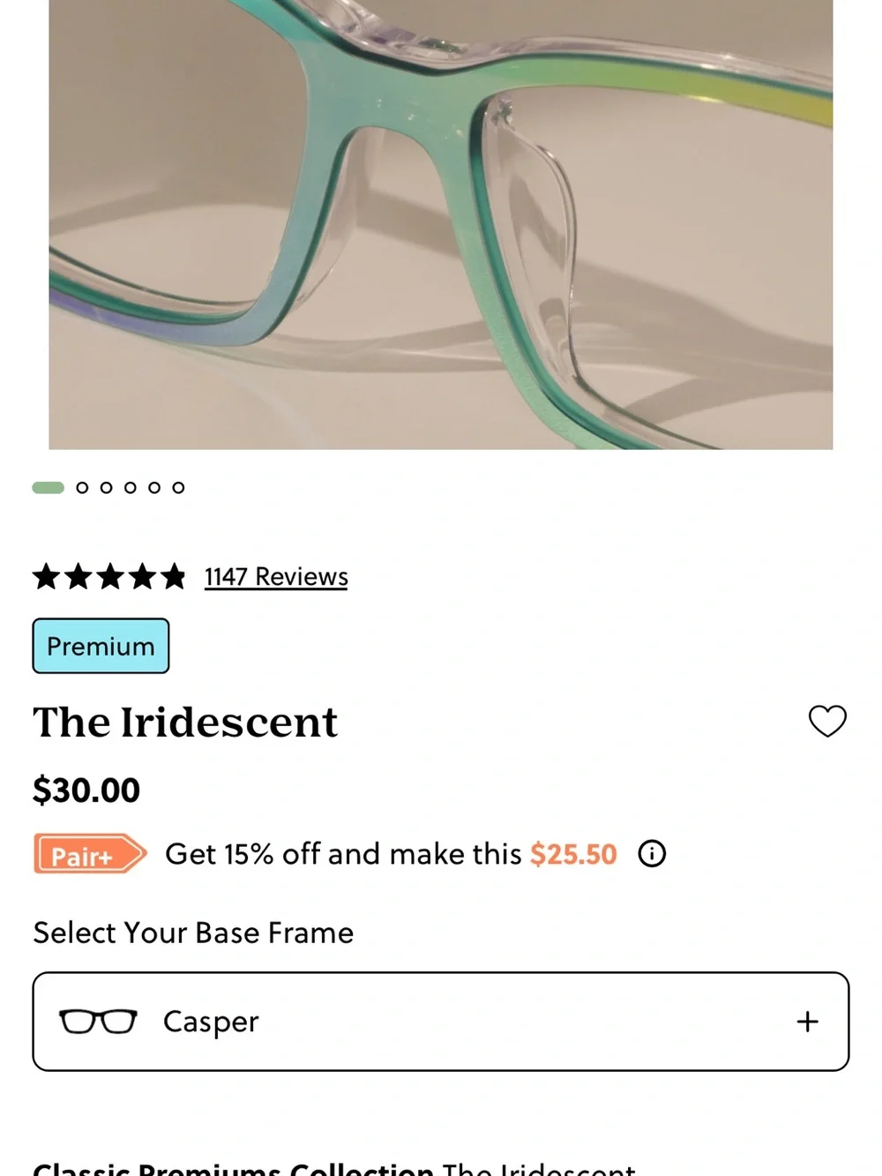Open the 1147 Reviews link
This screenshot has width=882, height=1176.
276,577
